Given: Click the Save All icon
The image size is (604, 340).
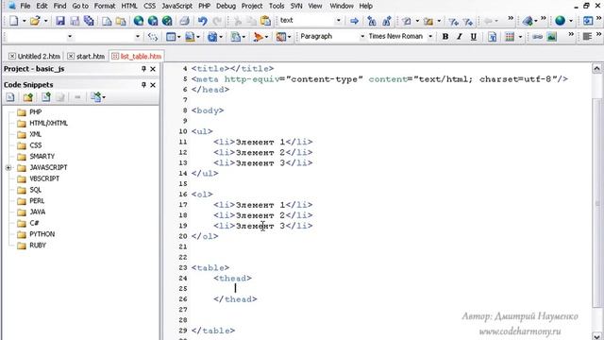Looking at the screenshot, I should tap(89, 21).
